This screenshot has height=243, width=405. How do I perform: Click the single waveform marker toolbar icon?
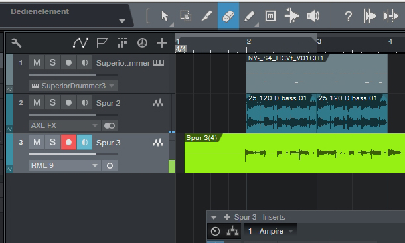coord(370,16)
